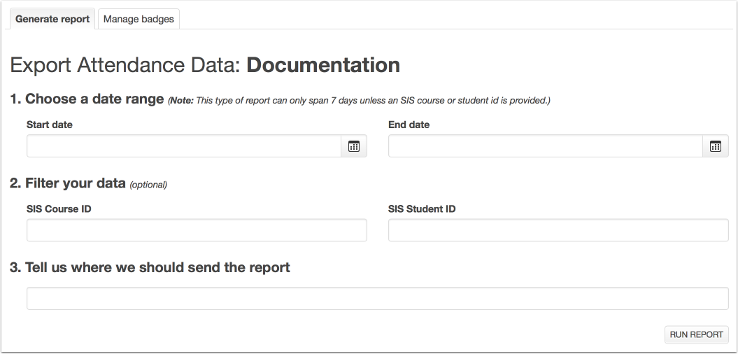This screenshot has width=738, height=354.
Task: Click the RUN REPORT button
Action: pyautogui.click(x=696, y=334)
